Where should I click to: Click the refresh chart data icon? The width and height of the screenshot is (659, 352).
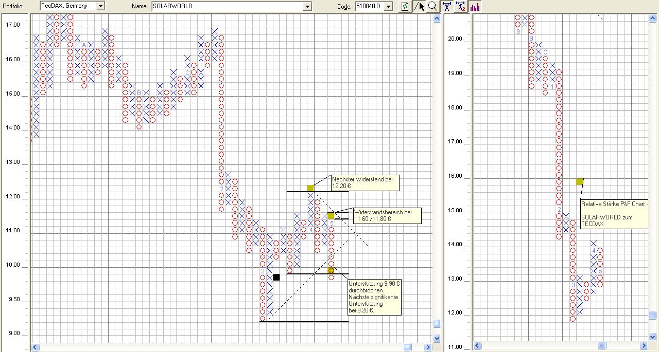(x=405, y=6)
